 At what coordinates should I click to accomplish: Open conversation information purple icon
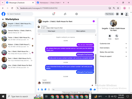click(94, 21)
